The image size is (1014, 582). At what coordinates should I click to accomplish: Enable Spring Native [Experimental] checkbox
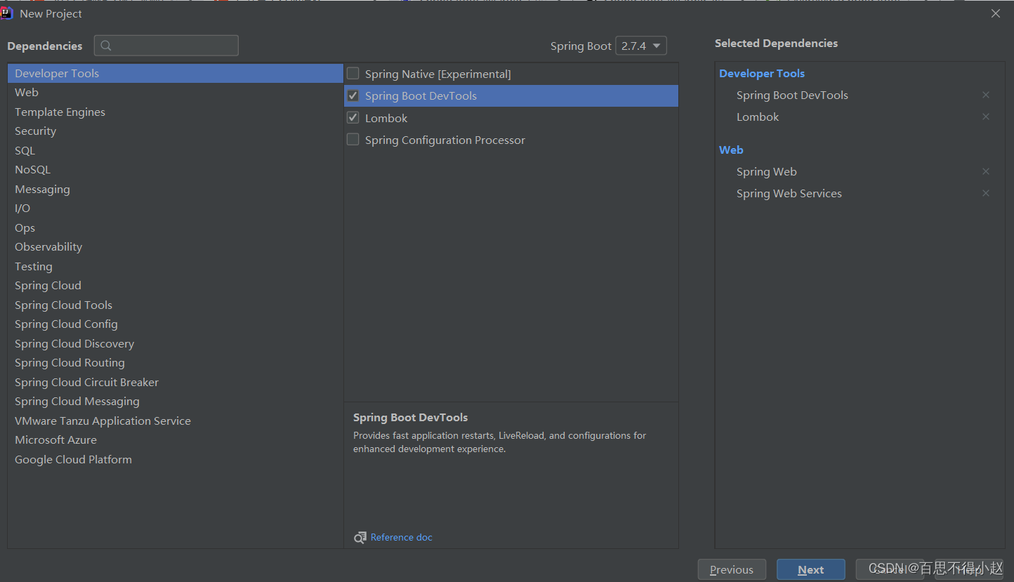tap(353, 74)
